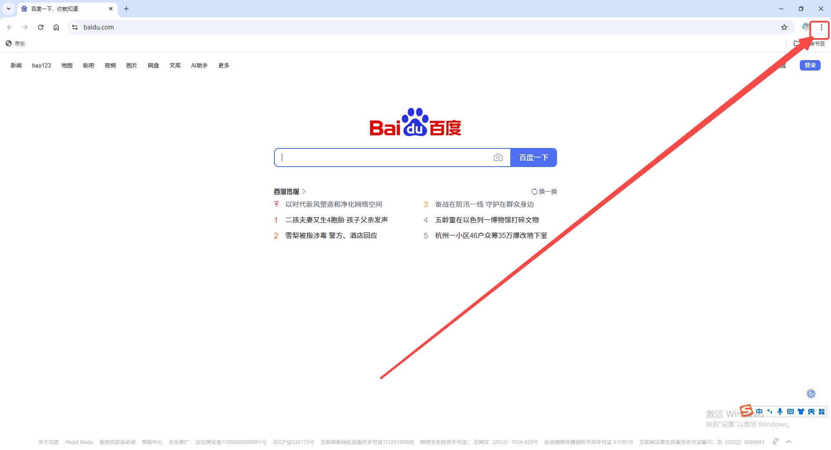Go back to the previous page
The height and width of the screenshot is (450, 831).
click(x=10, y=27)
